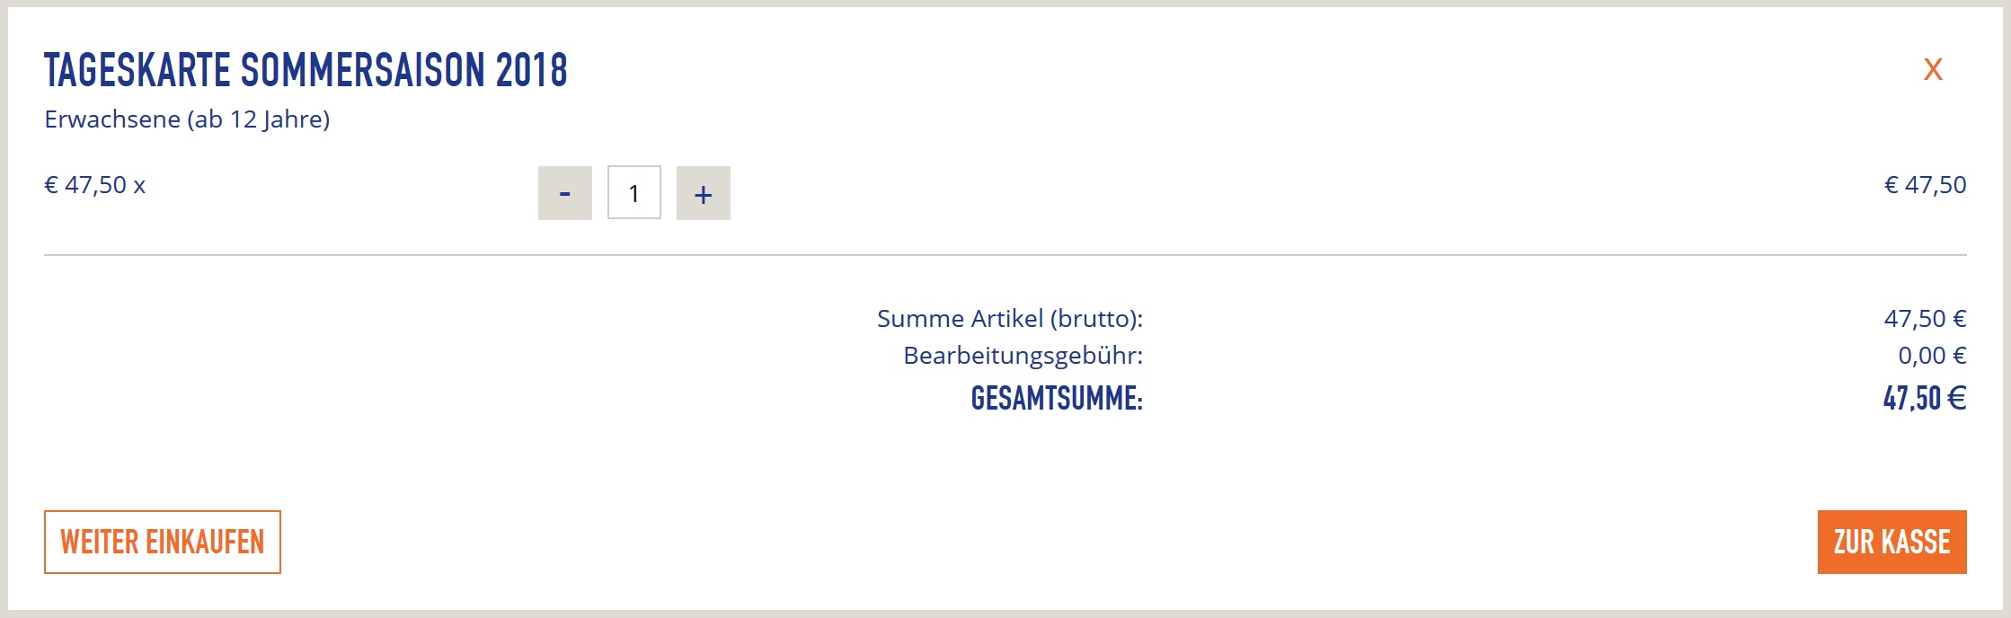The width and height of the screenshot is (2011, 618).
Task: Click the Gesamtsumme label
Action: pos(1056,398)
